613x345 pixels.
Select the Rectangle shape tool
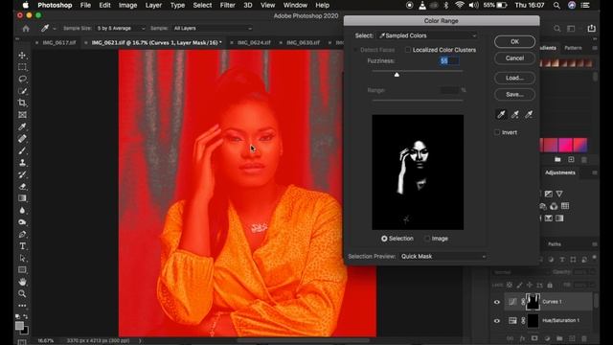[22, 270]
